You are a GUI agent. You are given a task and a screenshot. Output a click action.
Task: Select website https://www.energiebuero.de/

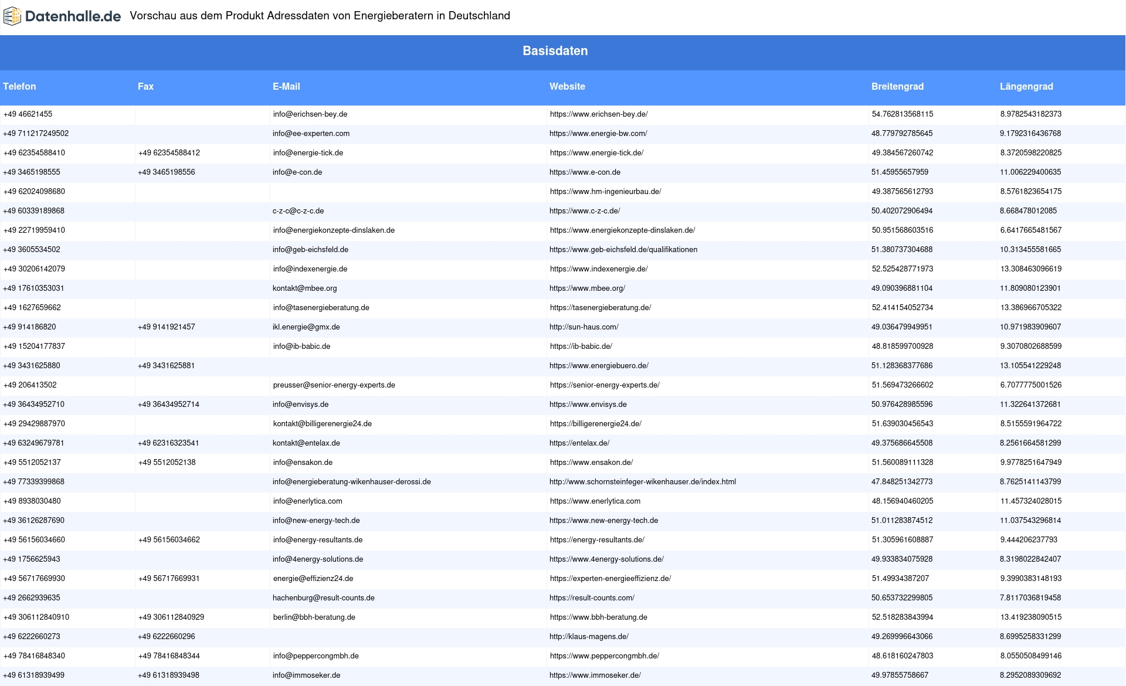[599, 366]
